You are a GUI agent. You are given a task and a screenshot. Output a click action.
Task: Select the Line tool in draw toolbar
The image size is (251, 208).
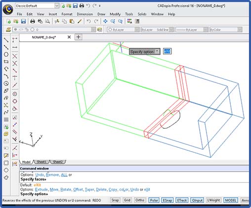pyautogui.click(x=6, y=40)
